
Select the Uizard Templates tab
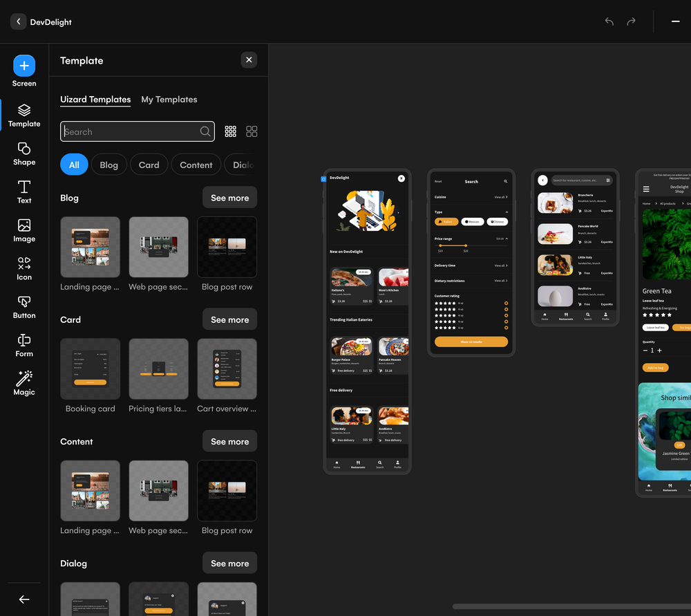pyautogui.click(x=95, y=100)
